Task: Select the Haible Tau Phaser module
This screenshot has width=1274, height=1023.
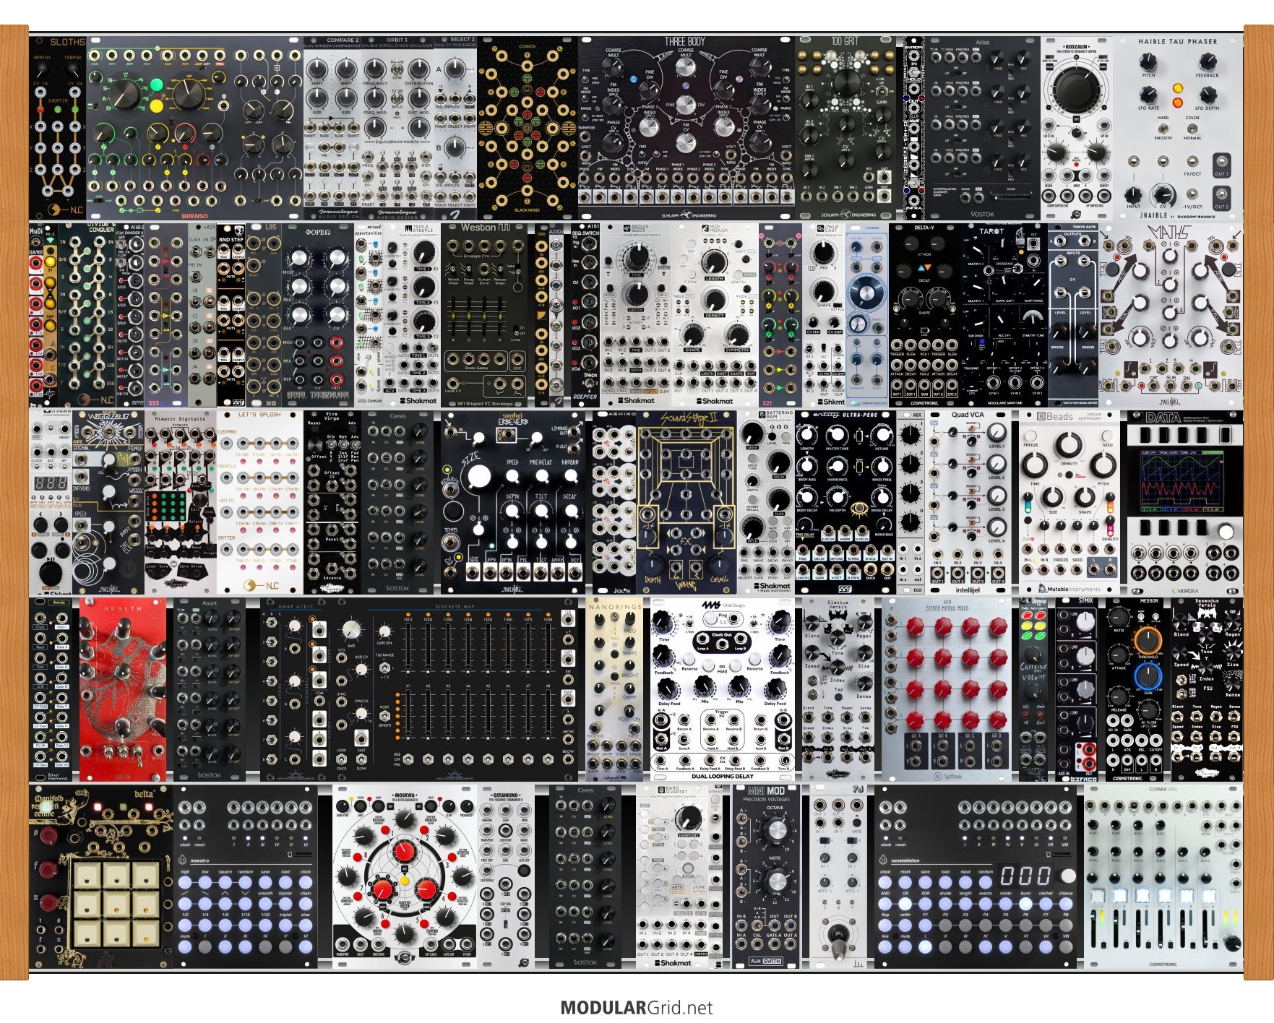Action: point(1178,128)
